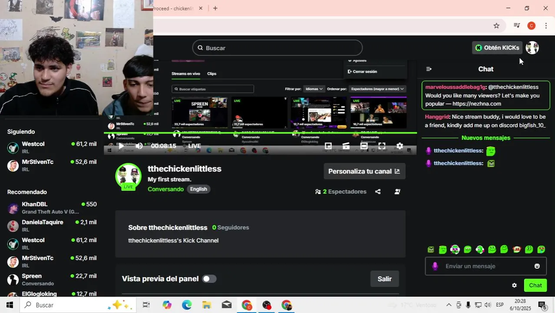This screenshot has height=313, width=555.
Task: Enter fullscreen on the stream player
Action: coord(382,146)
